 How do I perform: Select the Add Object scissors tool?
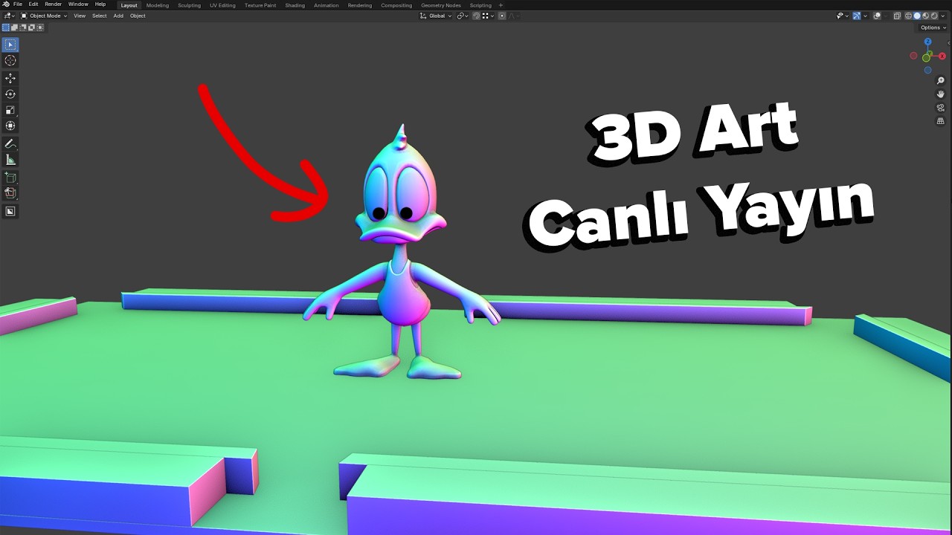coord(10,192)
